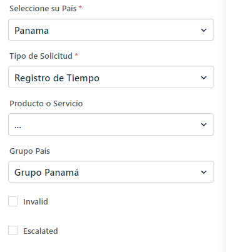Click the Invalid checkbox text label
The height and width of the screenshot is (252, 226).
pos(36,201)
